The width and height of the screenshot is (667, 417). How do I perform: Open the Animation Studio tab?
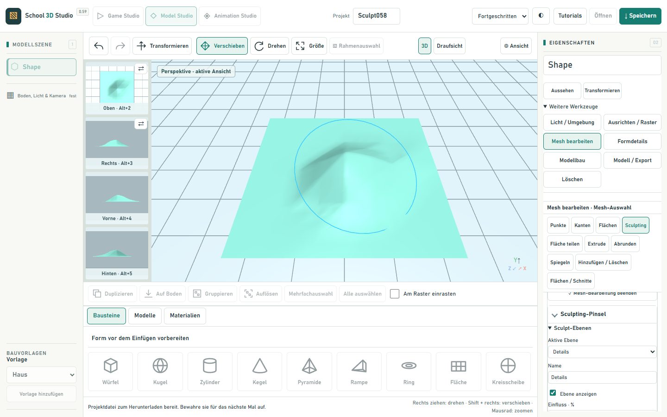pyautogui.click(x=230, y=16)
